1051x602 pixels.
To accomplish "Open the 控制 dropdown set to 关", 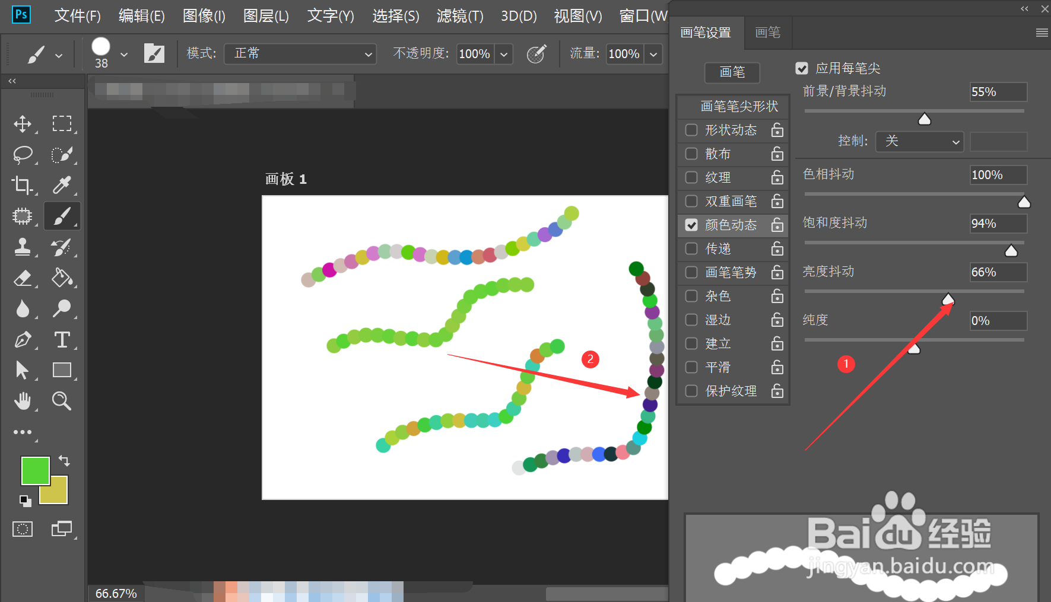I will point(919,142).
